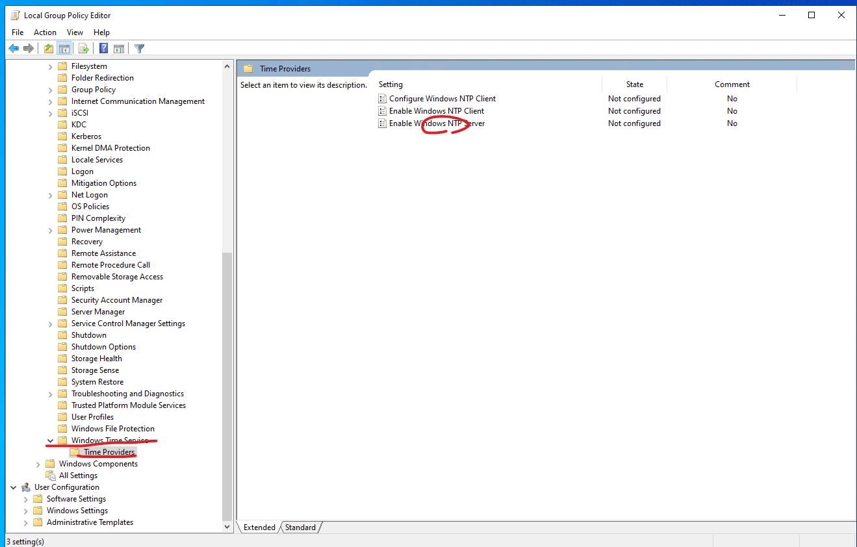This screenshot has height=547, width=857.
Task: Open the File menu
Action: point(18,32)
